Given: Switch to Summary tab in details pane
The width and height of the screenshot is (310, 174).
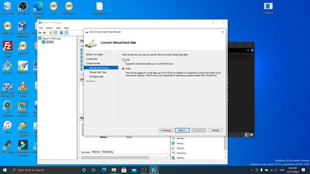Looking at the screenshot, I should (x=86, y=152).
